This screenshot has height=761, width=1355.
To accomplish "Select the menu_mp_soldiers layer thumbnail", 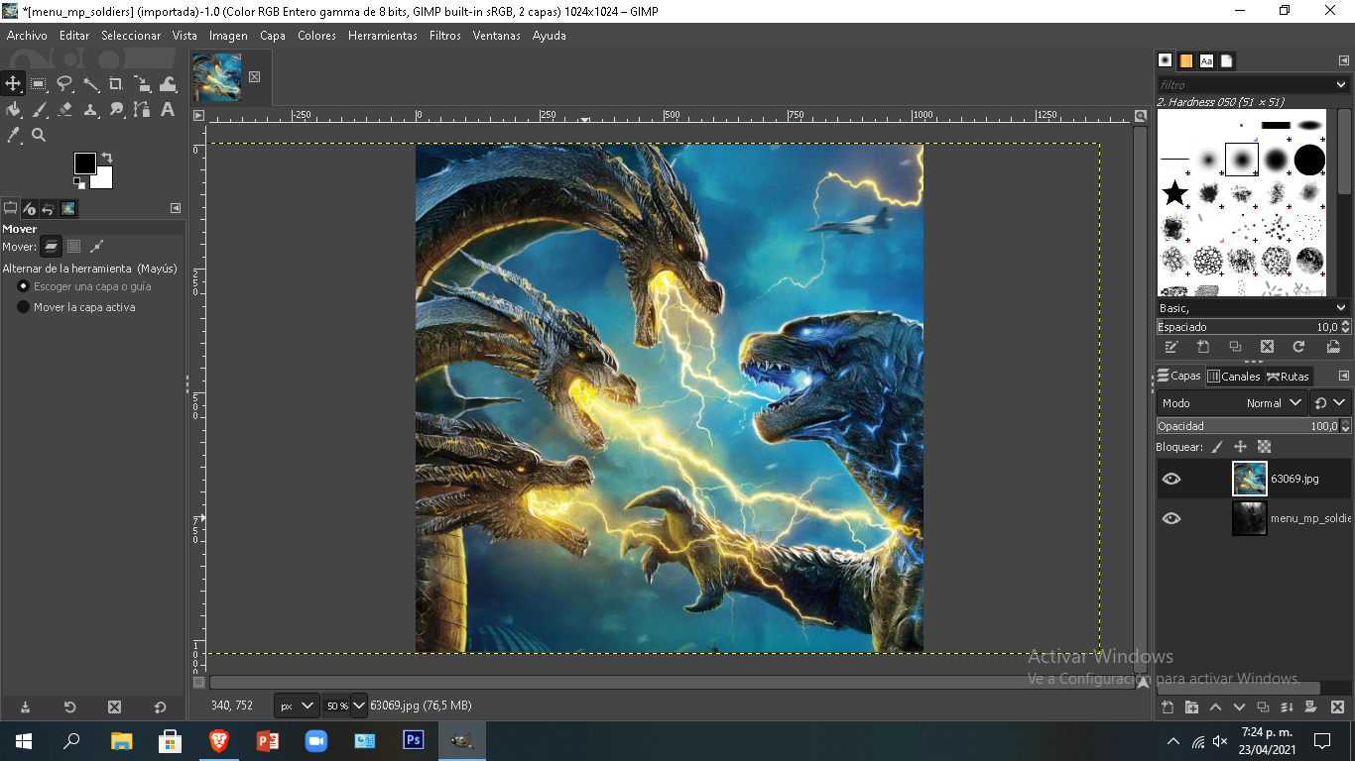I will pyautogui.click(x=1250, y=518).
